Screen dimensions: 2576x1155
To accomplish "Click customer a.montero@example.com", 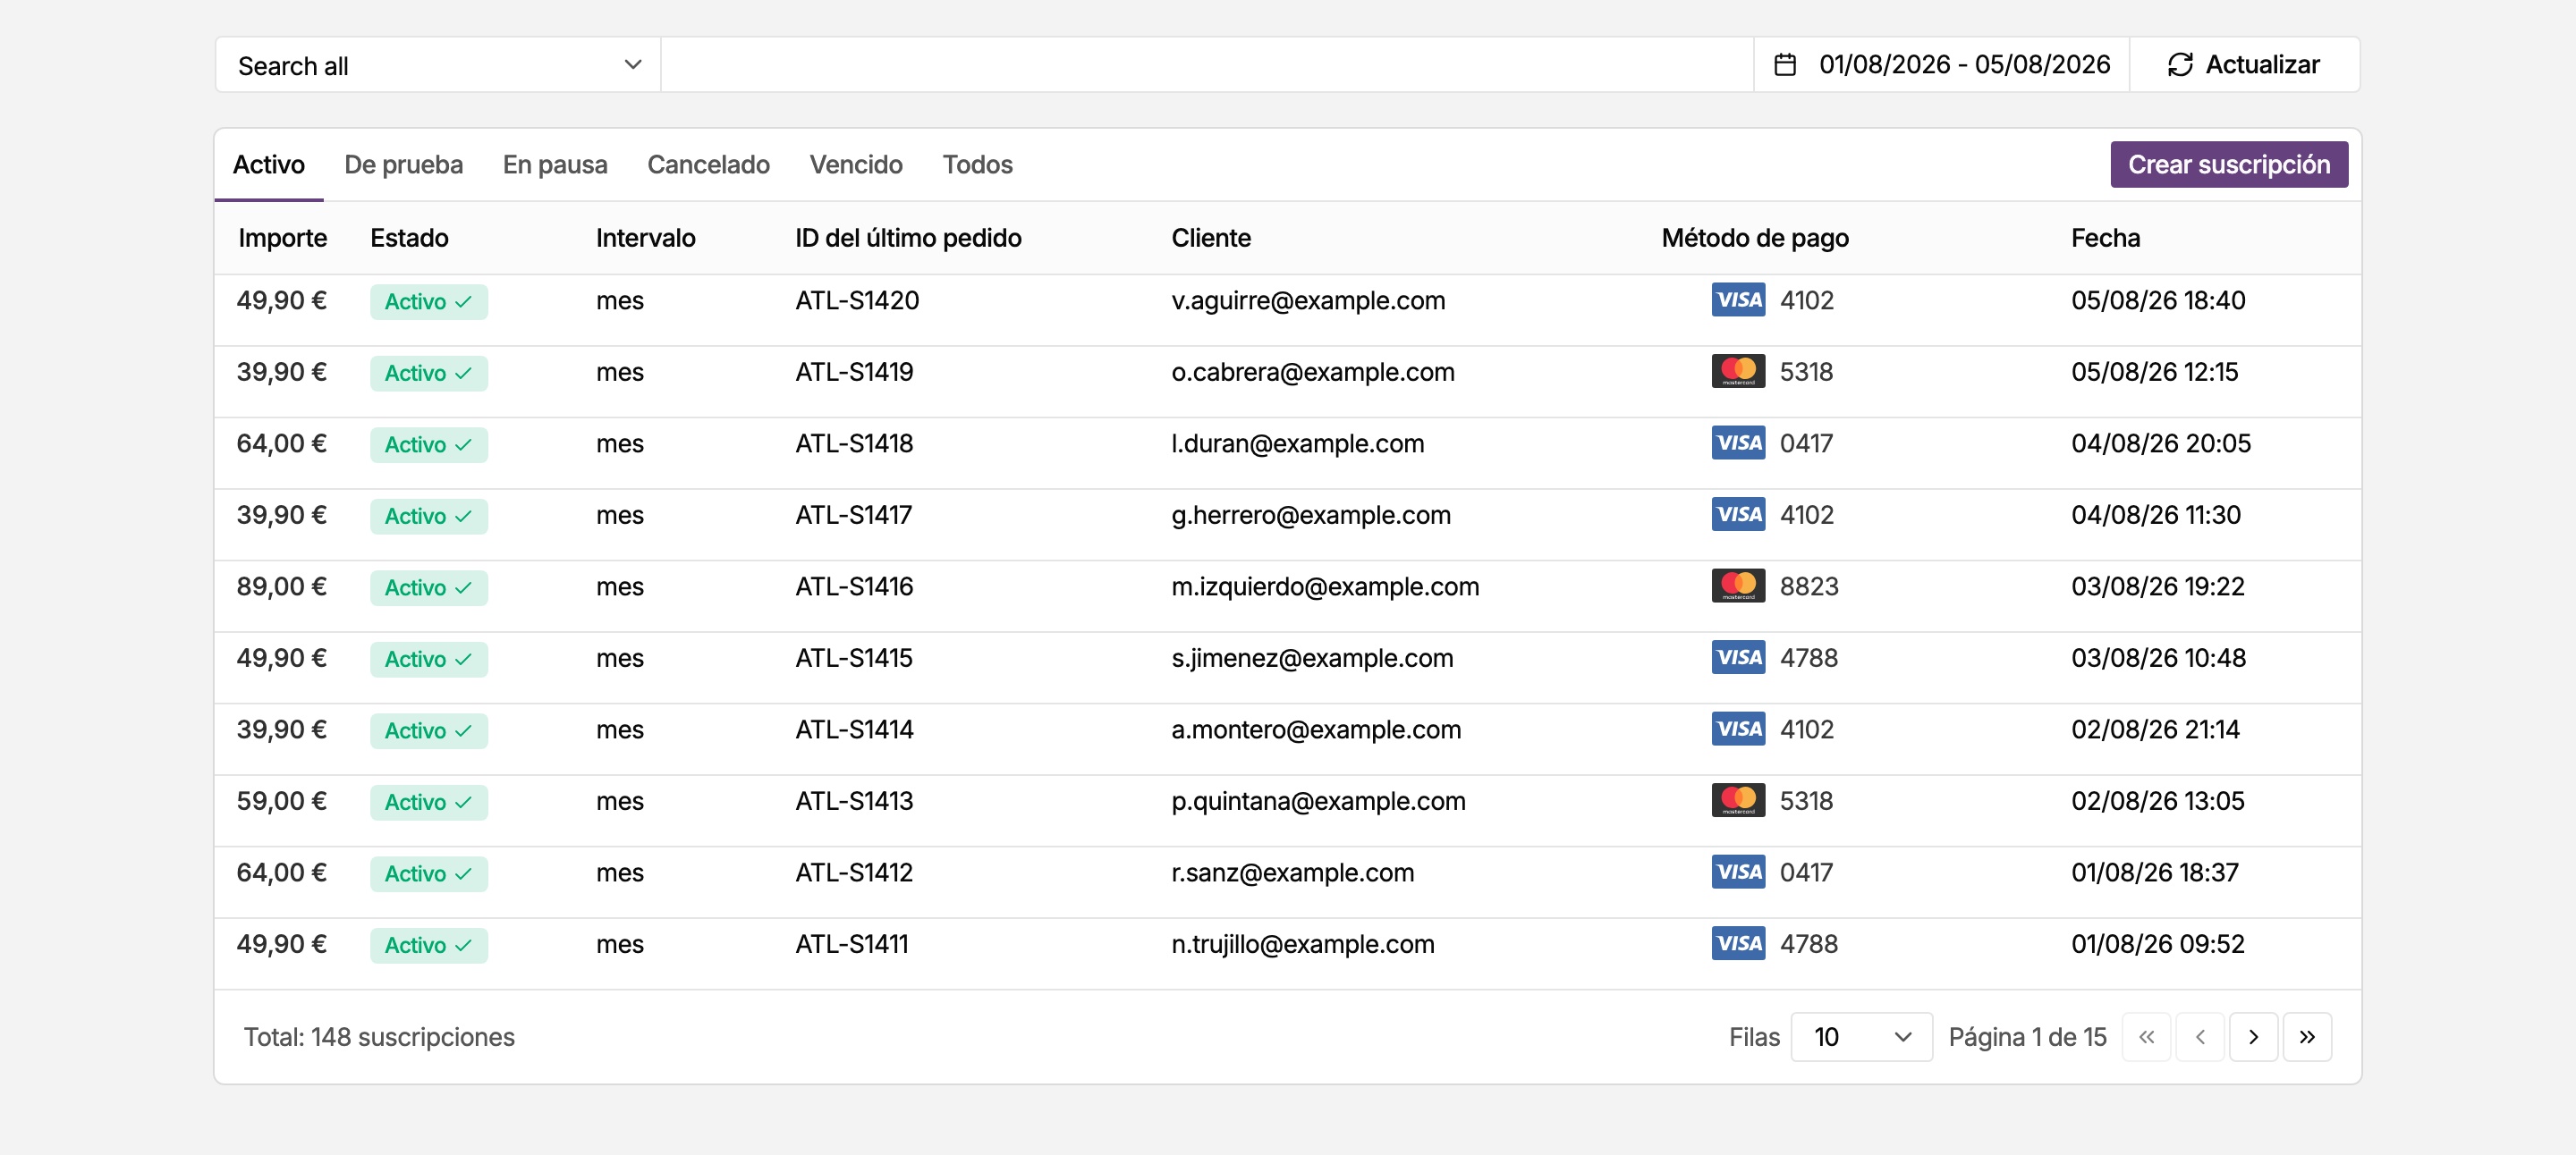I will tap(1316, 730).
